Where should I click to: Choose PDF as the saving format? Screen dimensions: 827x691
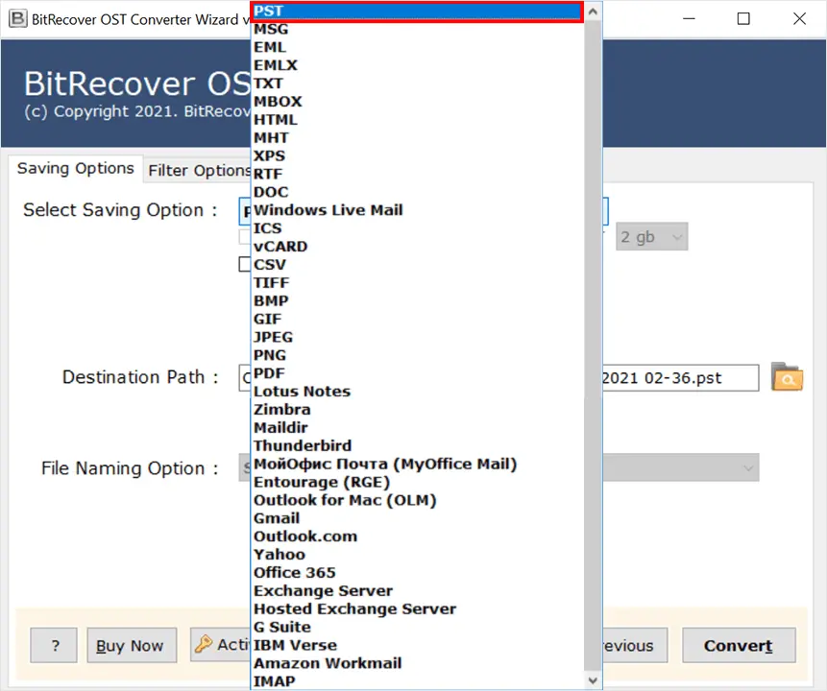click(x=268, y=372)
